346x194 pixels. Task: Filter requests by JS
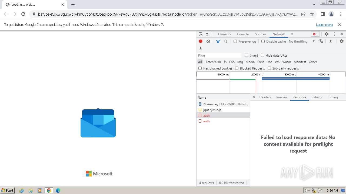coord(225,62)
